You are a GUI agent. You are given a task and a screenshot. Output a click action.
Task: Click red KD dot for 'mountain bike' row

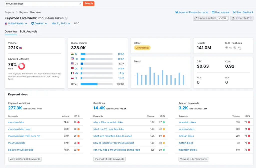(x=78, y=122)
